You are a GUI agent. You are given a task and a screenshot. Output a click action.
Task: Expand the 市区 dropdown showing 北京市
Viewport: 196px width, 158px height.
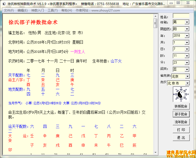coord(187,83)
